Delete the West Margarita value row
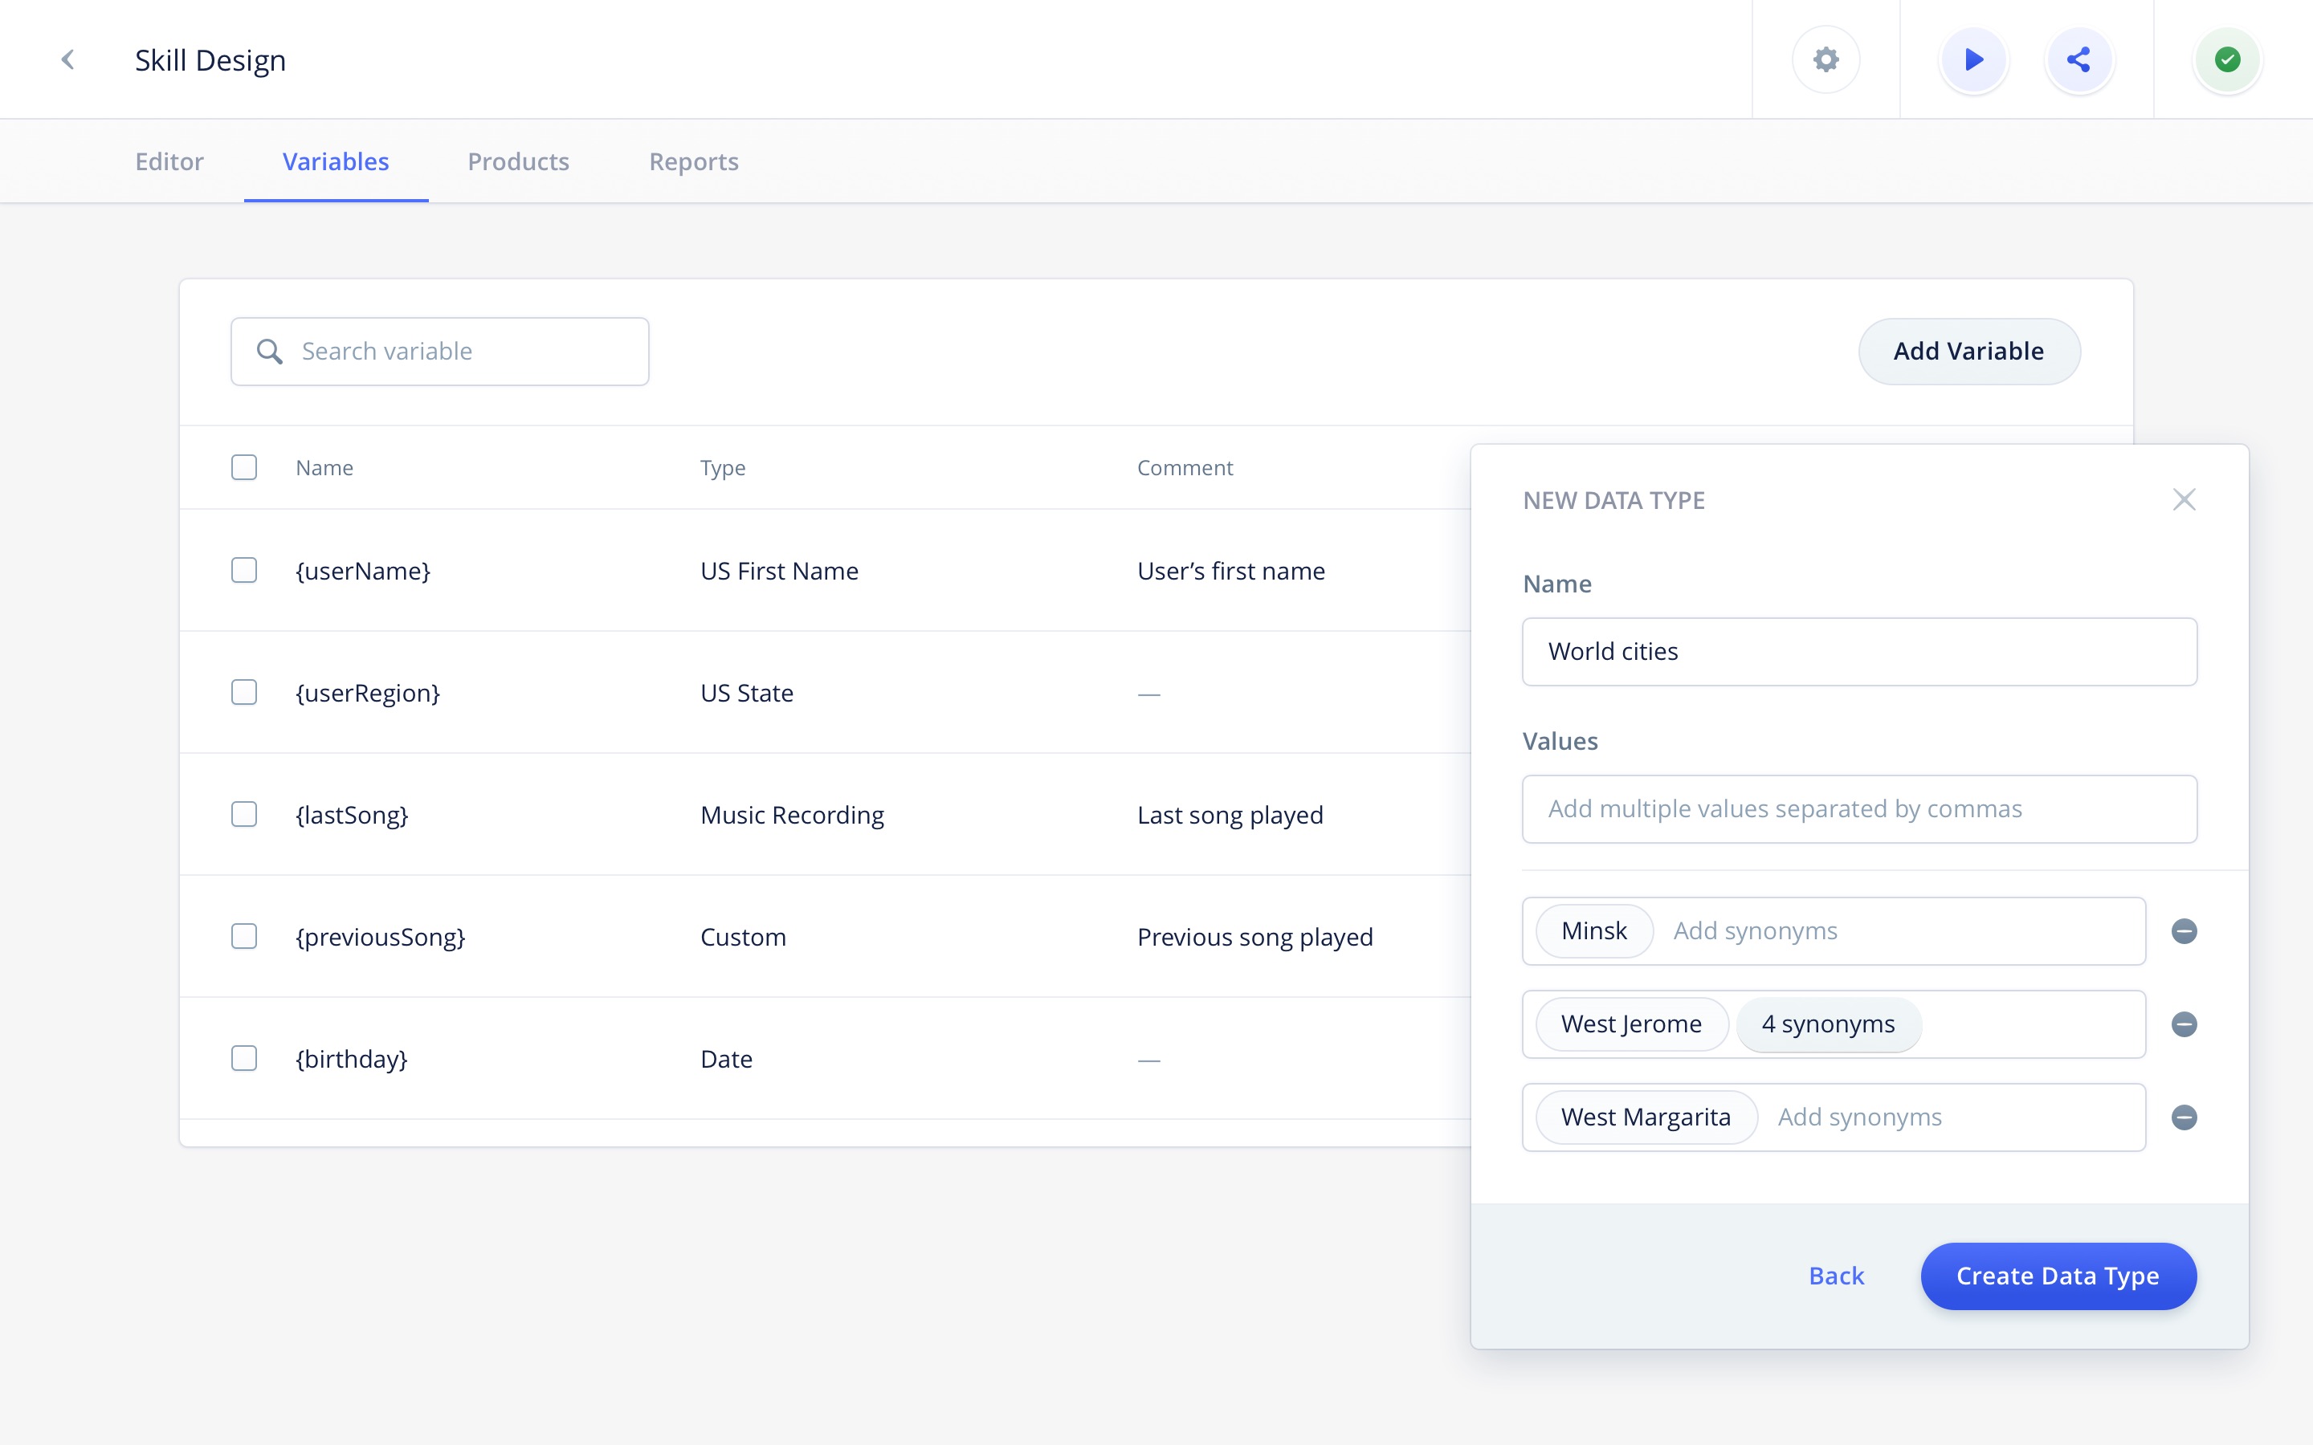Image resolution: width=2313 pixels, height=1445 pixels. 2183,1117
